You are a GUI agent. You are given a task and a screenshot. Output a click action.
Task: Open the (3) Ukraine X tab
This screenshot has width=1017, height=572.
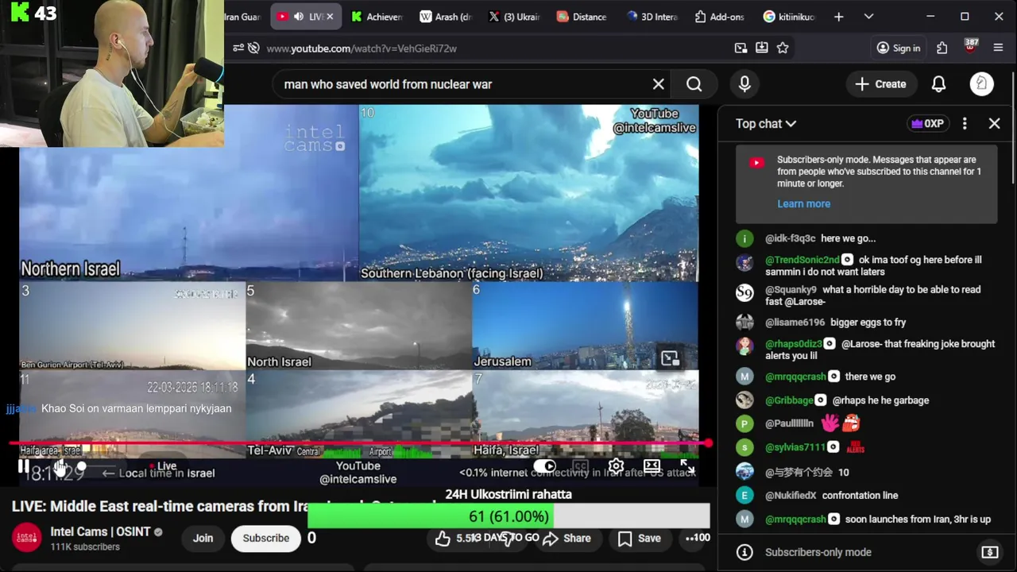pyautogui.click(x=515, y=17)
